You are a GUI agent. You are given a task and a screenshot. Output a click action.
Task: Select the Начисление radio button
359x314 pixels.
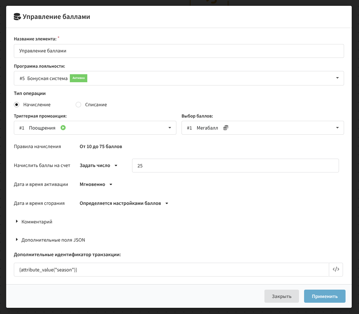click(16, 105)
